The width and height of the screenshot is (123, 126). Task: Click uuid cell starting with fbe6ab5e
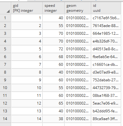click(106, 57)
